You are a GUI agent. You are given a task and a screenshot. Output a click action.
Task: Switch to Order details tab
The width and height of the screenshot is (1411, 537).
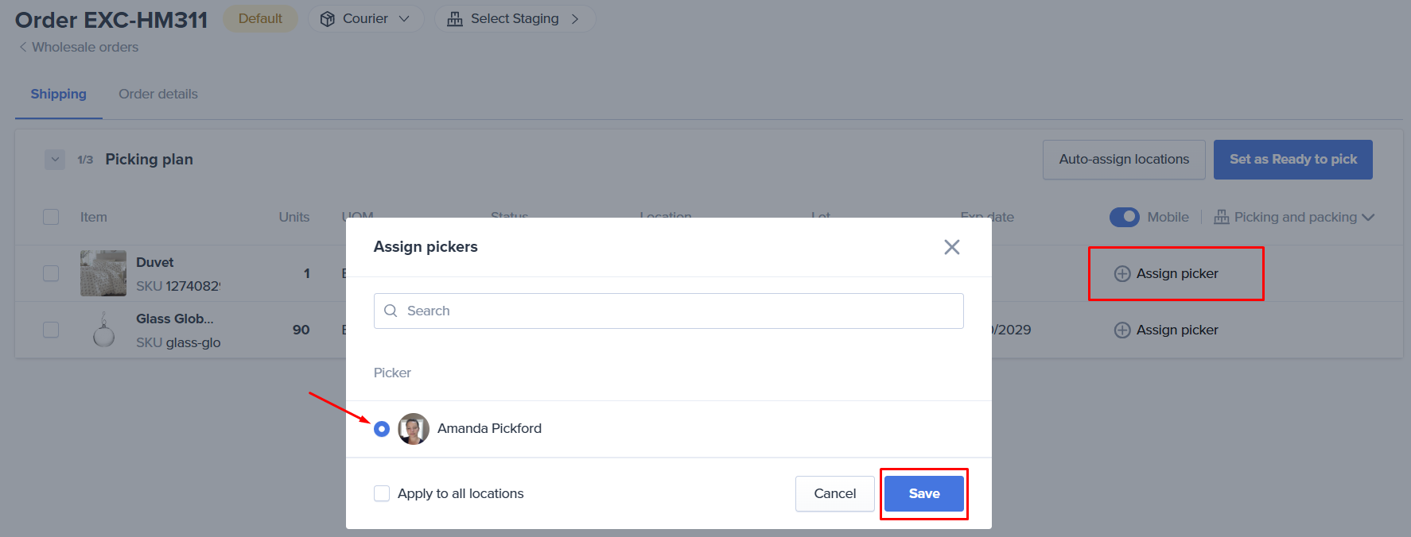[157, 94]
